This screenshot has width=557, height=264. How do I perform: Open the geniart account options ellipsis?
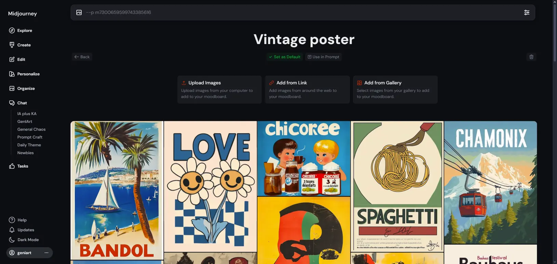point(46,253)
